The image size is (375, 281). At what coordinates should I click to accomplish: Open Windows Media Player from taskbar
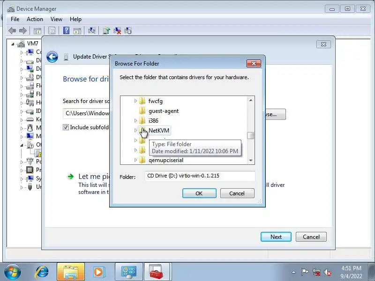(98, 272)
